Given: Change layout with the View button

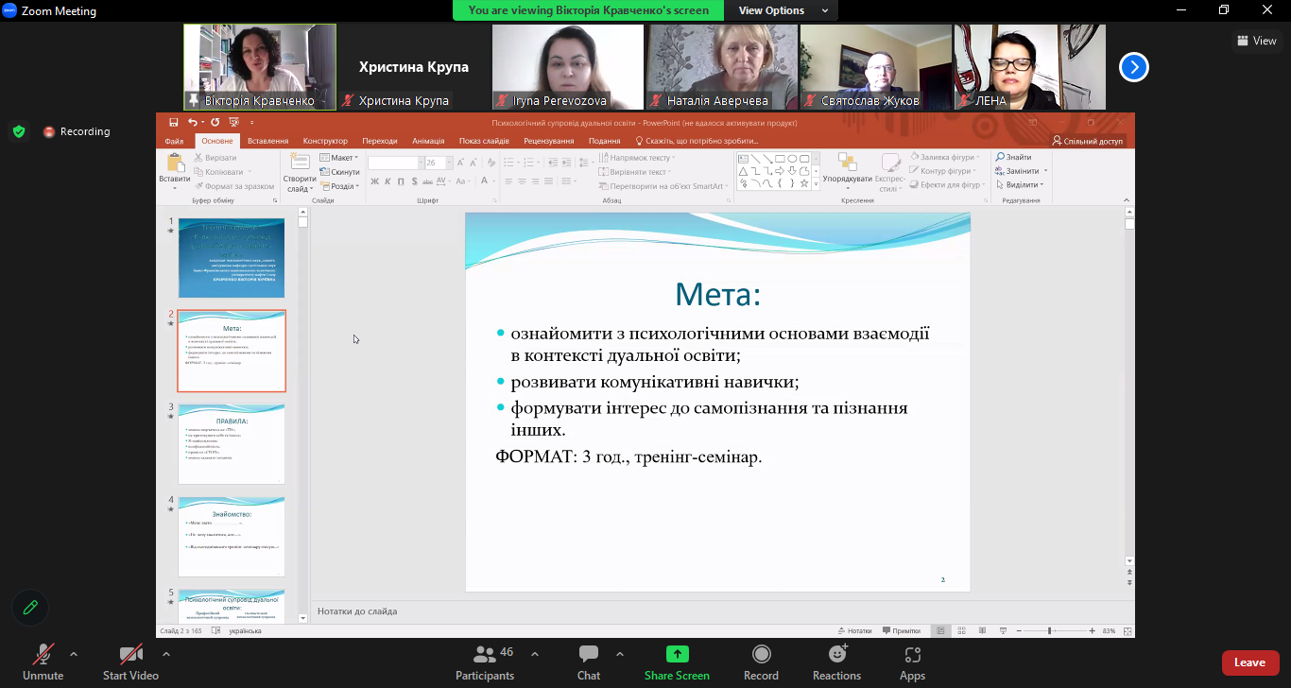Looking at the screenshot, I should tap(1257, 41).
